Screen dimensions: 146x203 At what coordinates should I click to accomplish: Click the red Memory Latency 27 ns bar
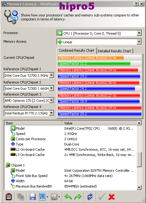tap(99, 95)
